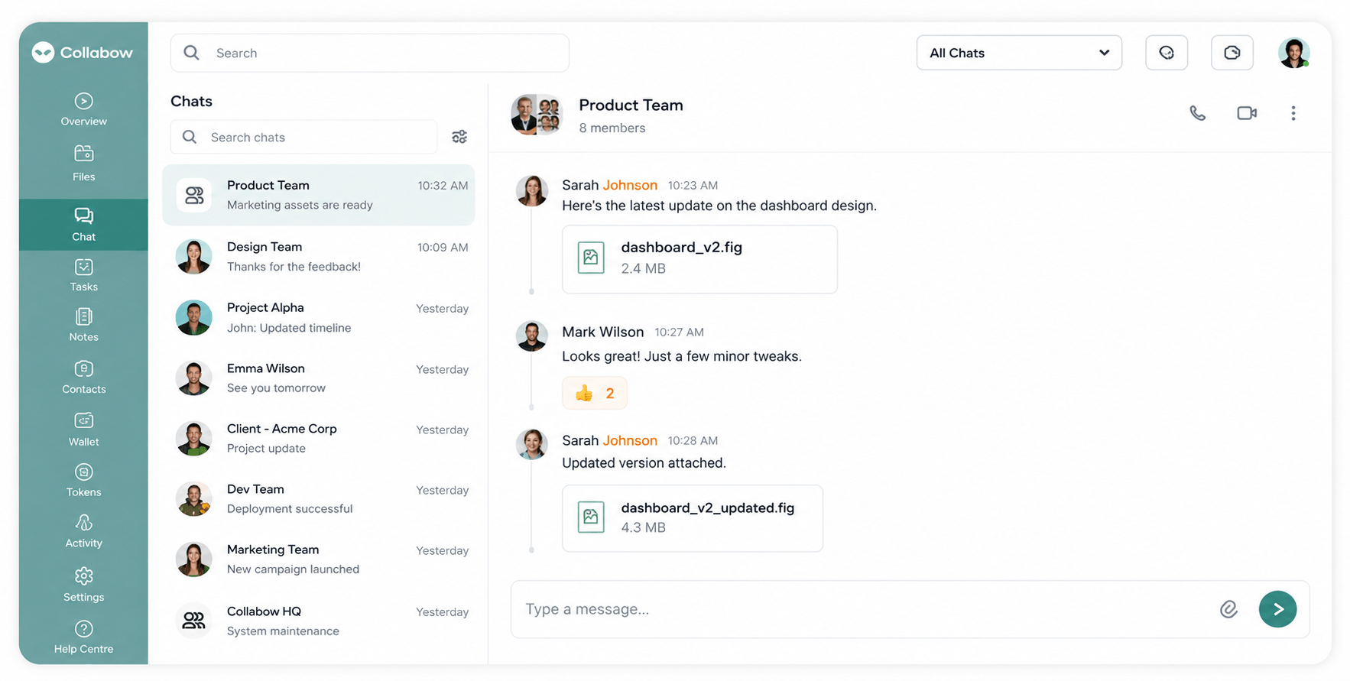The height and width of the screenshot is (681, 1350).
Task: Click the thumbs up reaction with count 2
Action: click(595, 393)
